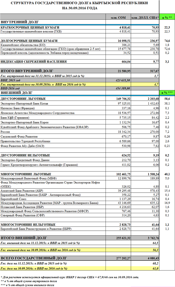The height and width of the screenshot is (287, 175).
Task: Click the value 149 706,32
Action: tap(123, 99)
